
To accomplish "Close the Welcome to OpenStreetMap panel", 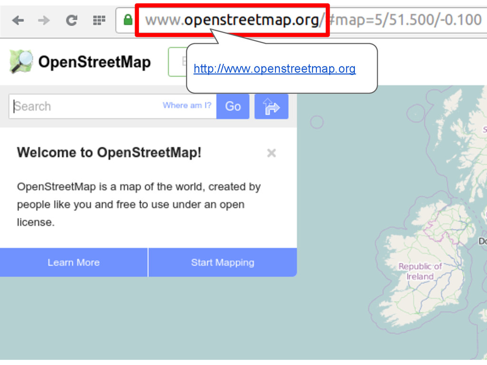I will point(272,153).
